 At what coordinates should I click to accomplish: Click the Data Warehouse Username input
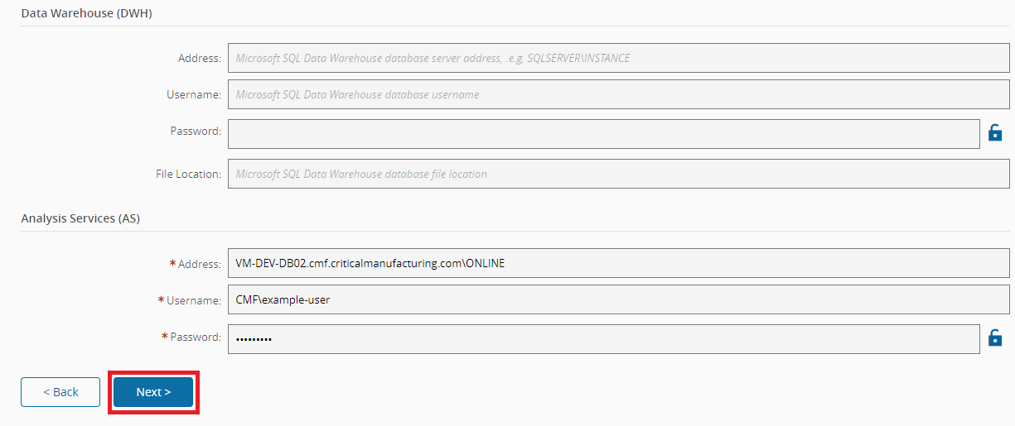pyautogui.click(x=618, y=94)
